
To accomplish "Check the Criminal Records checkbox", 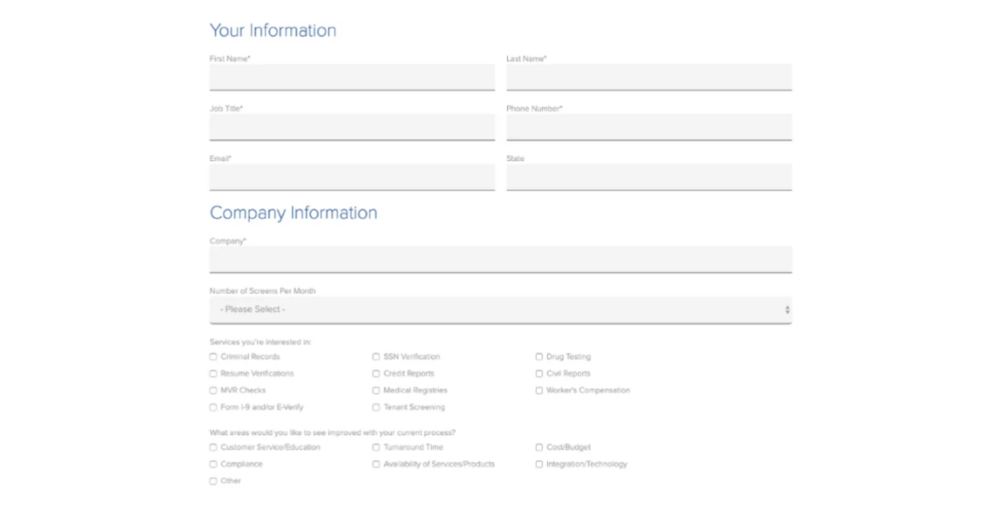I will [214, 357].
